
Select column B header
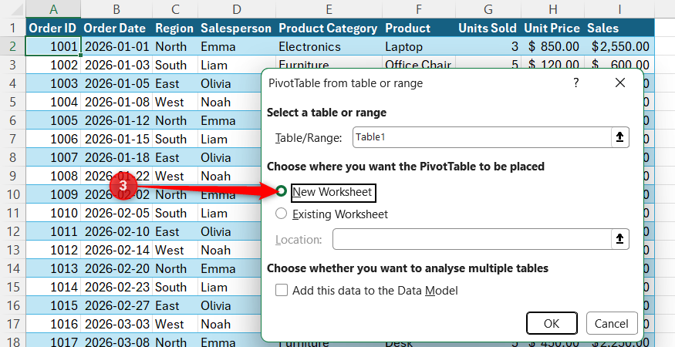116,9
